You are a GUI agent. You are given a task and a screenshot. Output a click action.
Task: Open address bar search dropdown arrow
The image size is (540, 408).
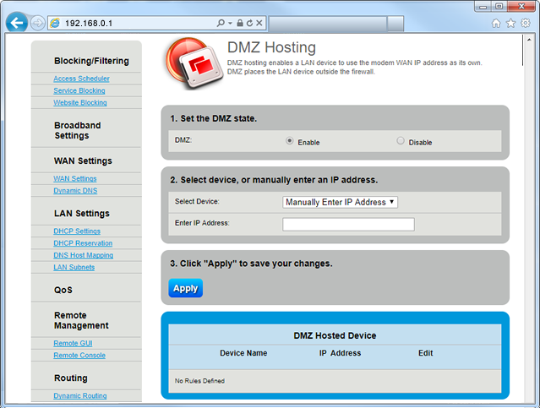(x=230, y=23)
